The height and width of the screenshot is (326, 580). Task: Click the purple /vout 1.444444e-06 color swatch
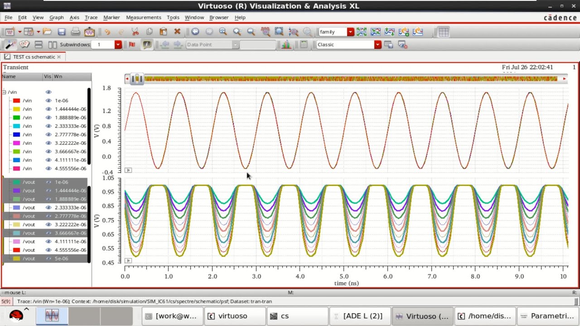(16, 191)
